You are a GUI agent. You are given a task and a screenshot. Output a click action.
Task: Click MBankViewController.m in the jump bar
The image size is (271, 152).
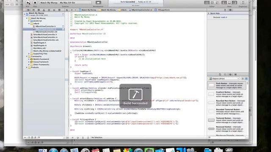141,10
